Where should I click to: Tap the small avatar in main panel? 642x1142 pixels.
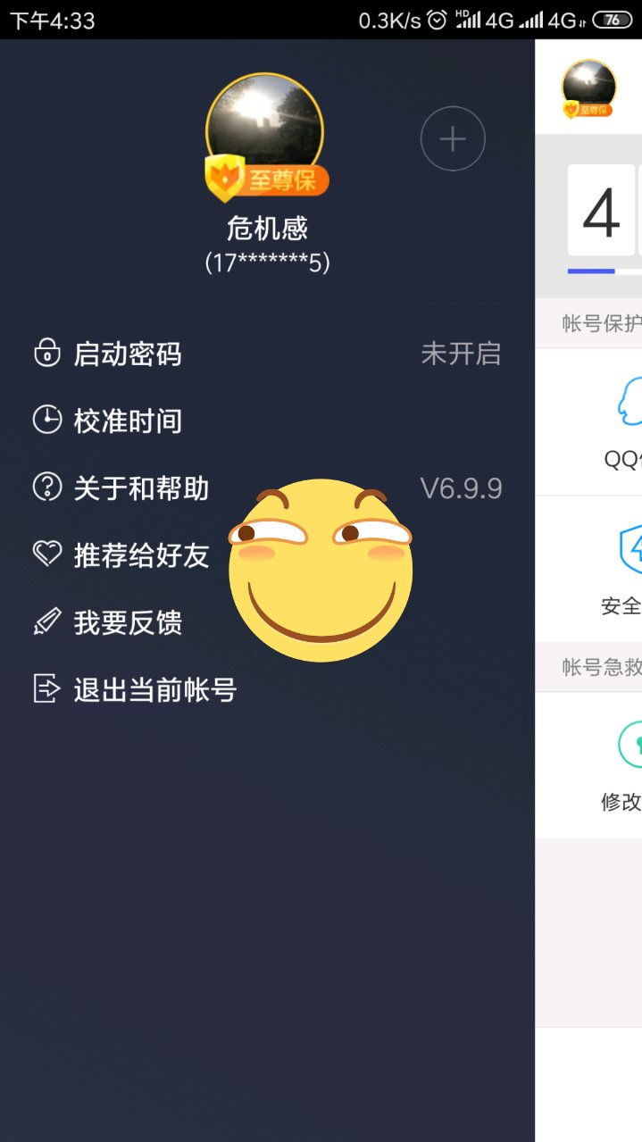tap(588, 88)
